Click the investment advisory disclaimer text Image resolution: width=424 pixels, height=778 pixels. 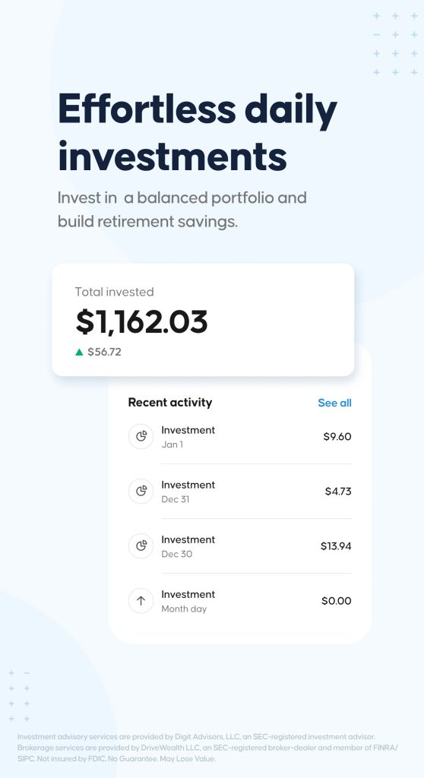pyautogui.click(x=207, y=748)
